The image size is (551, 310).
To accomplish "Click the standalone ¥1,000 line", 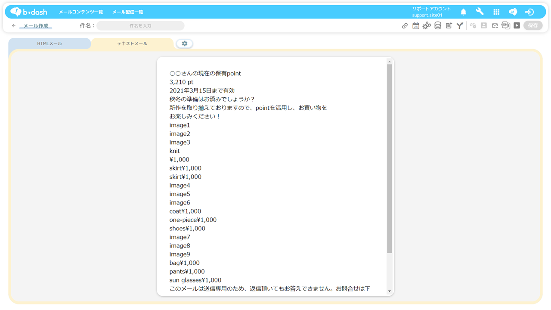I will coord(180,160).
